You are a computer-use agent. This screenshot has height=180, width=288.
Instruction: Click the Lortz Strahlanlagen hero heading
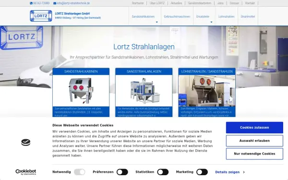(x=144, y=47)
